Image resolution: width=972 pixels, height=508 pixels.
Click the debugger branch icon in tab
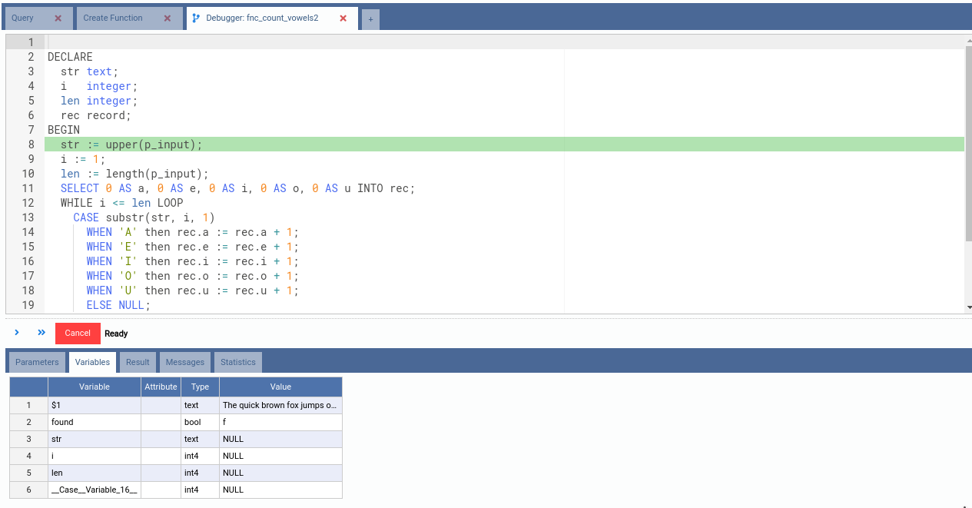(196, 18)
